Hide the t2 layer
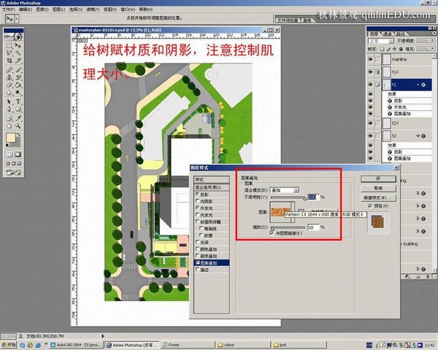 [x=370, y=136]
